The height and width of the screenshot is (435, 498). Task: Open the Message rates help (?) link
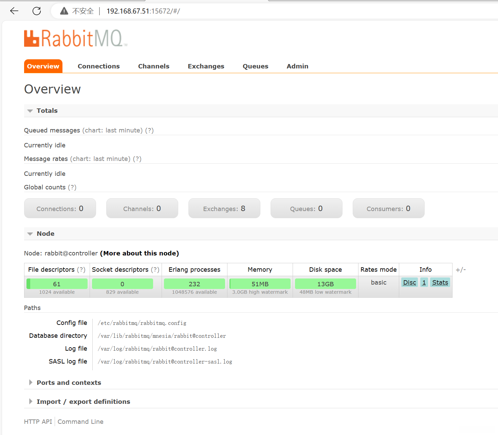137,159
